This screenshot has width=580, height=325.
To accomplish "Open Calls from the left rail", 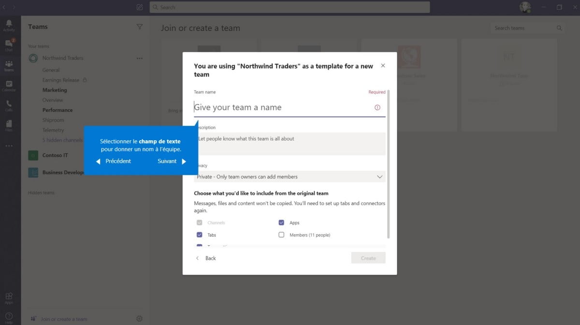I will [x=9, y=105].
